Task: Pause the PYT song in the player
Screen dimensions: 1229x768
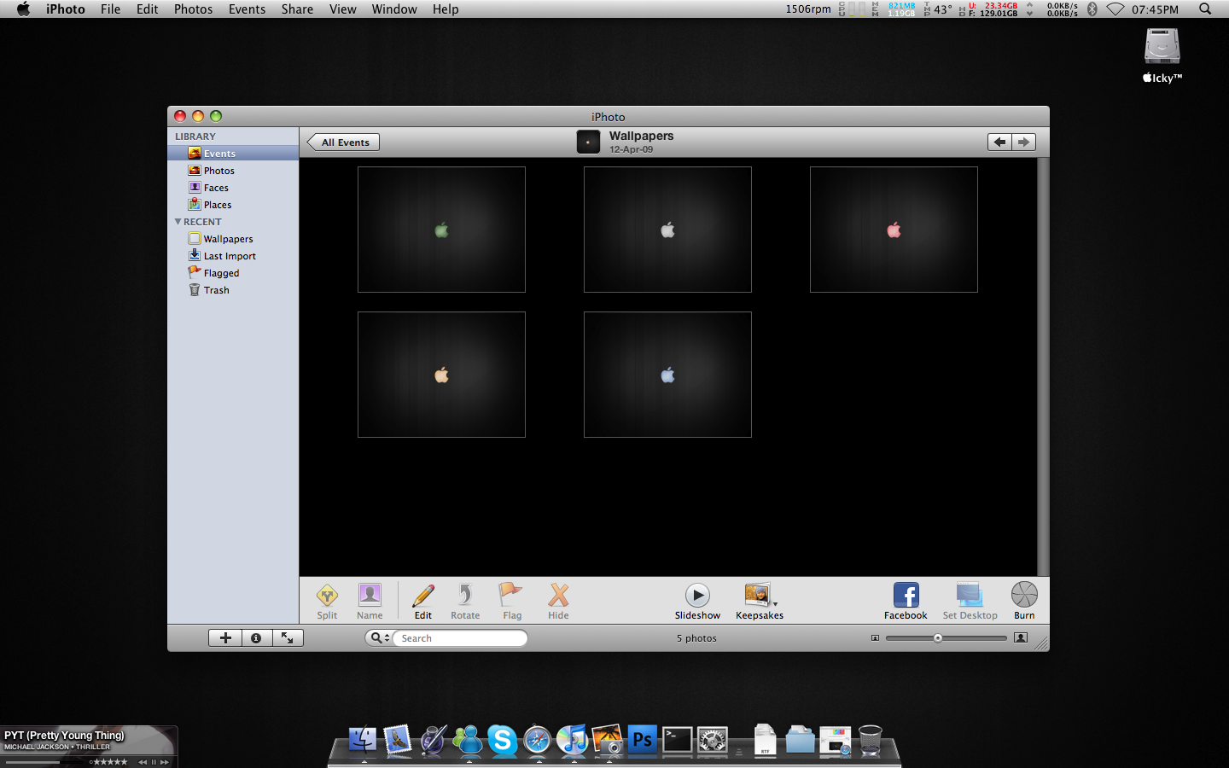Action: click(x=154, y=762)
